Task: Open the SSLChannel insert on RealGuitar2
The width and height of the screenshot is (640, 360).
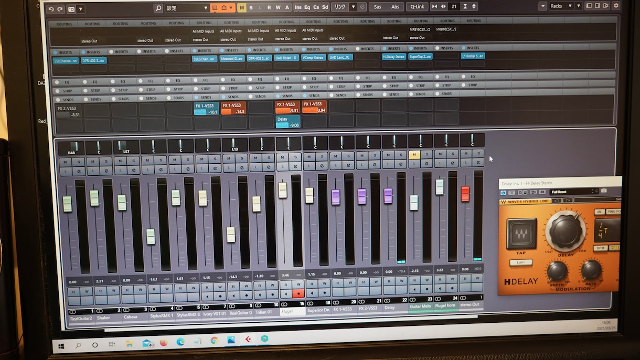Action: point(66,61)
